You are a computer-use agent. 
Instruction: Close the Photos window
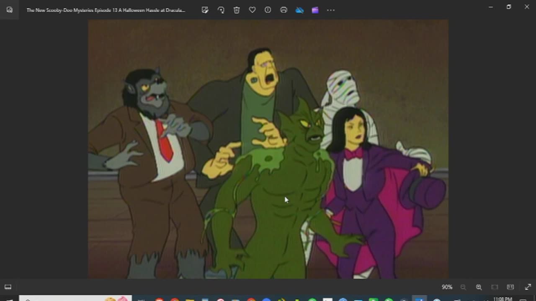coord(527,7)
